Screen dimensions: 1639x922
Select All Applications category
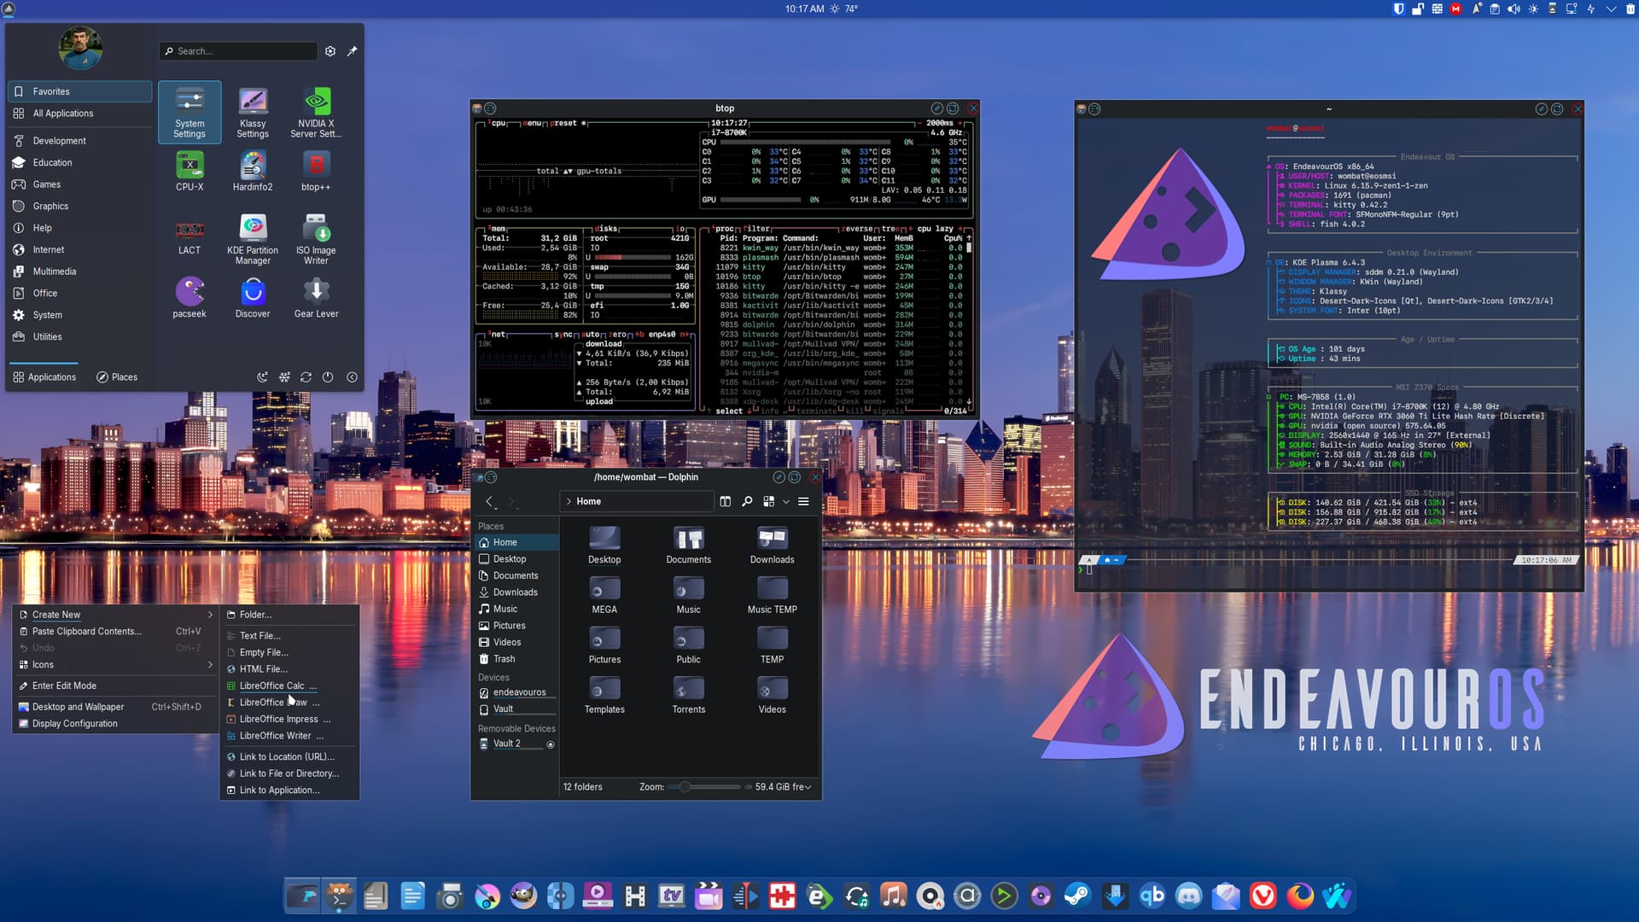coord(80,114)
